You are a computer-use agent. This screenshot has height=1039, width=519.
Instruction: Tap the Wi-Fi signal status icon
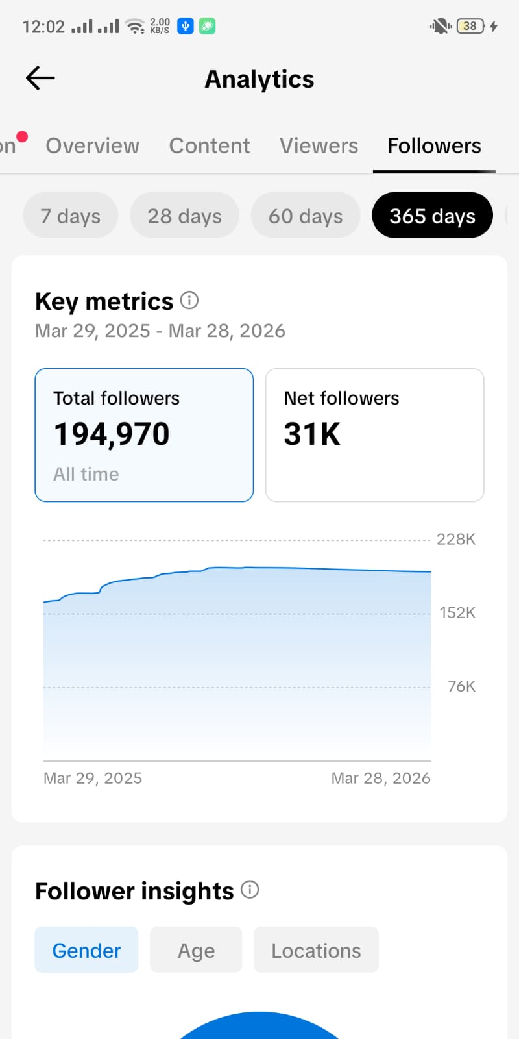tap(135, 27)
